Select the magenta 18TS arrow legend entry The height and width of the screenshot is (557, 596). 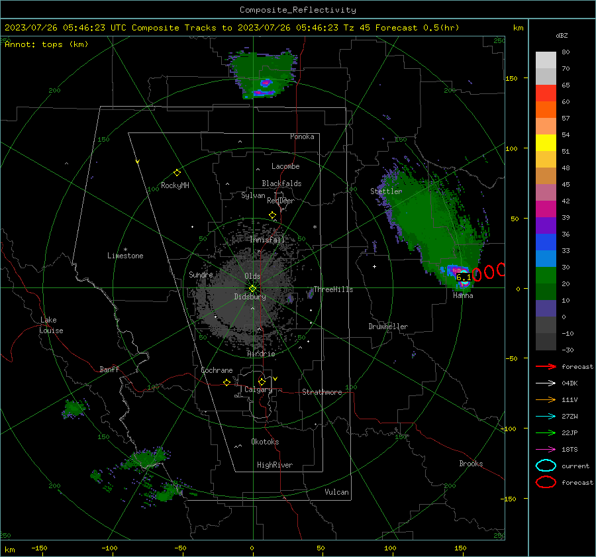(546, 450)
